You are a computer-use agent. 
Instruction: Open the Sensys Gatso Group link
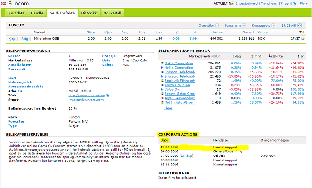pyautogui.click(x=180, y=94)
